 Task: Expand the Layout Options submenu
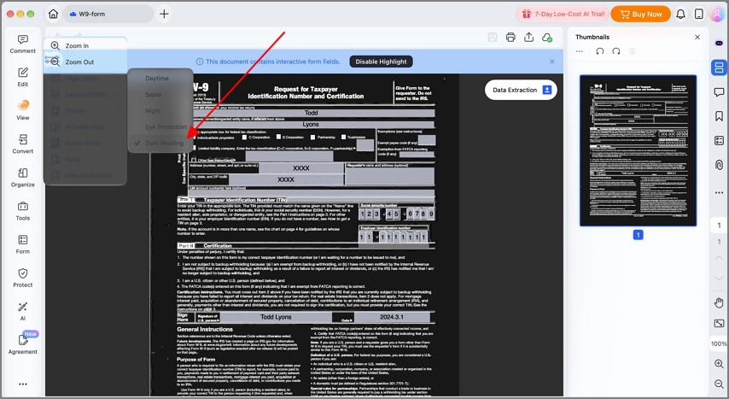point(85,95)
